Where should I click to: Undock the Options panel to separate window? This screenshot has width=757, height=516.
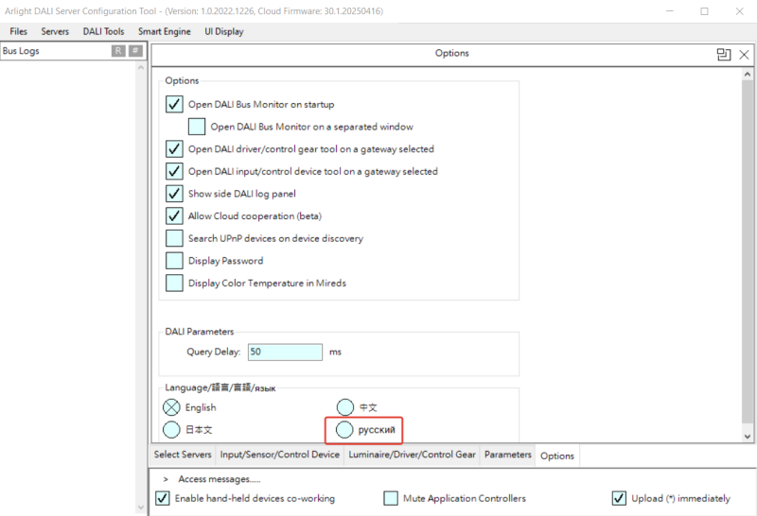click(724, 55)
